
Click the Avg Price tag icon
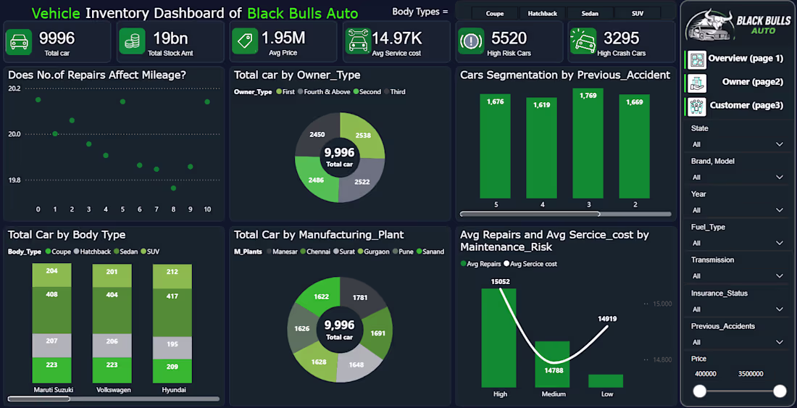[245, 41]
